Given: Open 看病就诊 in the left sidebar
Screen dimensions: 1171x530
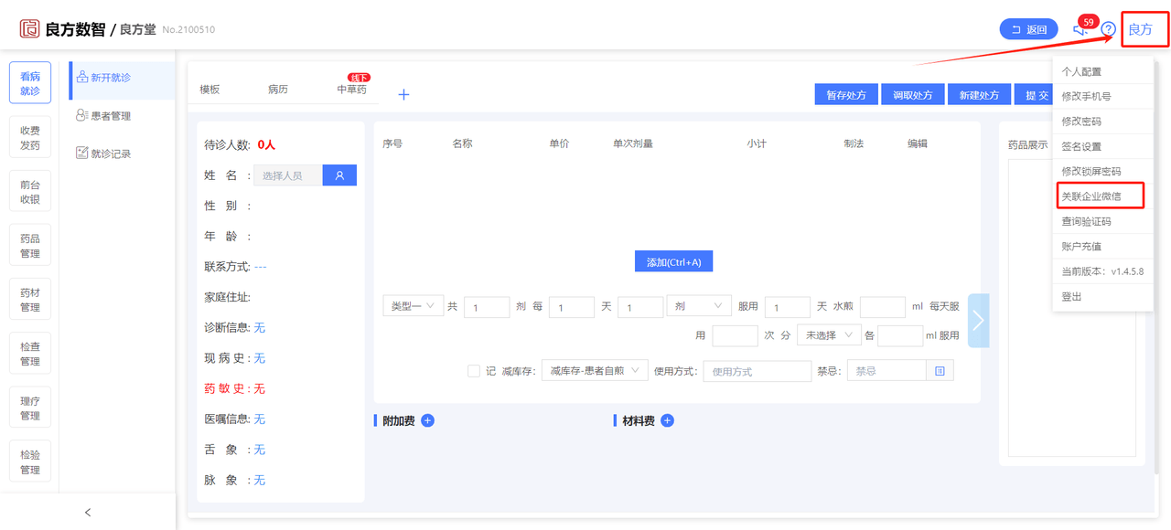Looking at the screenshot, I should coord(30,83).
